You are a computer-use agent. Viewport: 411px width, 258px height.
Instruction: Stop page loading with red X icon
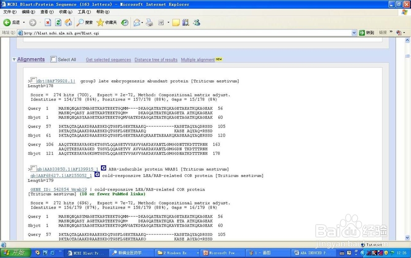point(48,23)
